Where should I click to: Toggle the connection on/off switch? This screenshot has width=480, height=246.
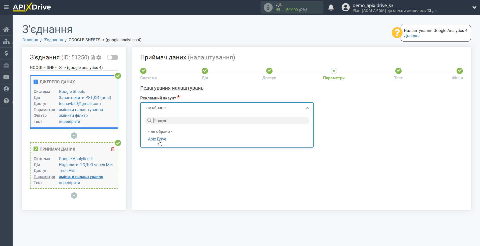(x=112, y=57)
